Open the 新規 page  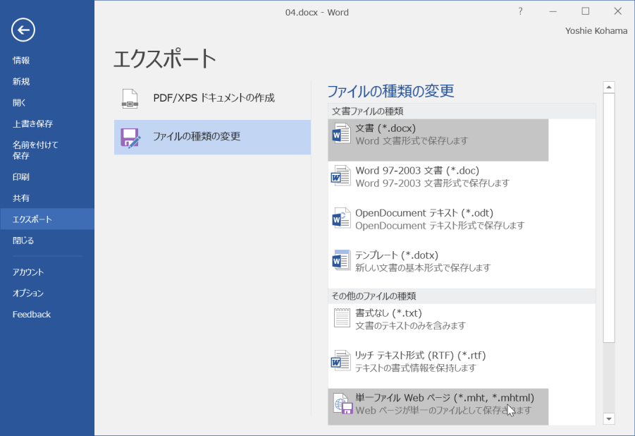point(21,82)
